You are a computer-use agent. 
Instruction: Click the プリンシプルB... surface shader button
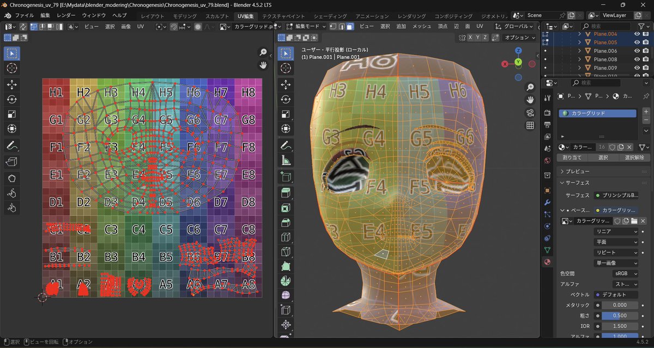pos(616,195)
